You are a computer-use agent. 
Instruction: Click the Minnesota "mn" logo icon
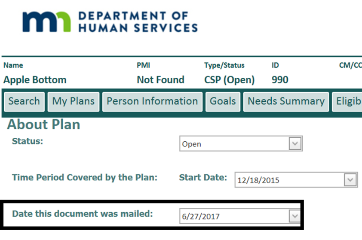click(47, 22)
